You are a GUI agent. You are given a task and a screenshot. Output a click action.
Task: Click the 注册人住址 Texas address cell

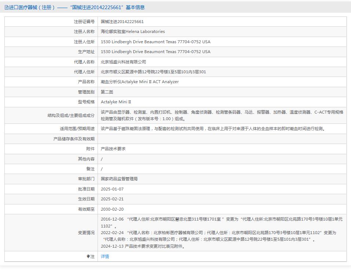(156, 42)
